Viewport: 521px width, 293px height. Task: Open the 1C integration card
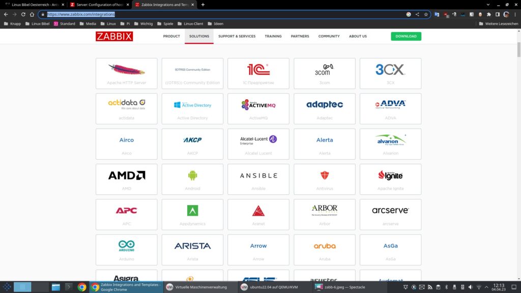coord(258,73)
